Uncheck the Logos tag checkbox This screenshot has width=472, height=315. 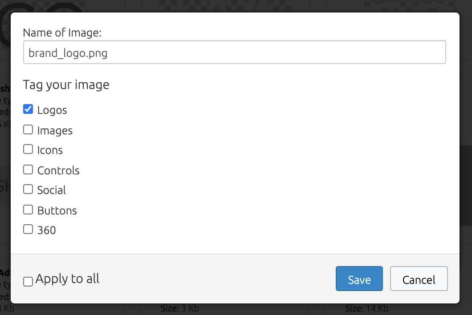28,109
